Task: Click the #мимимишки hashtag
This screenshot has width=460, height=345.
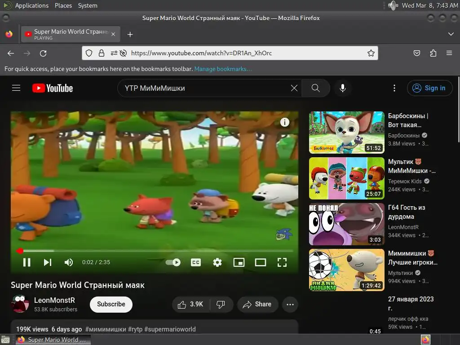Action: [106, 329]
